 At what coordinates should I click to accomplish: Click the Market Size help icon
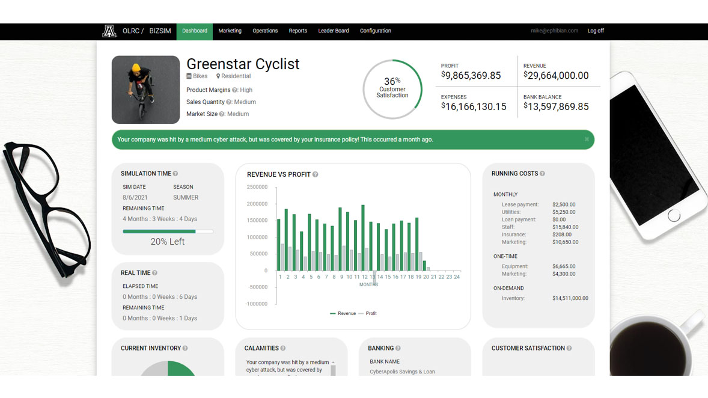pyautogui.click(x=222, y=114)
